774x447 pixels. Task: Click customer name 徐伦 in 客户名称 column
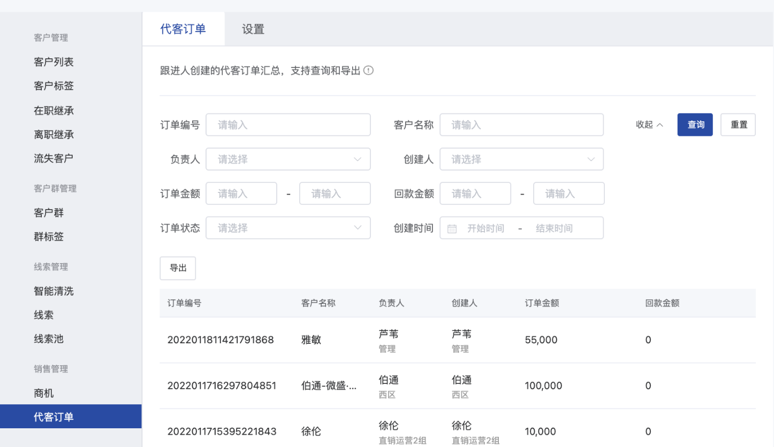(312, 431)
